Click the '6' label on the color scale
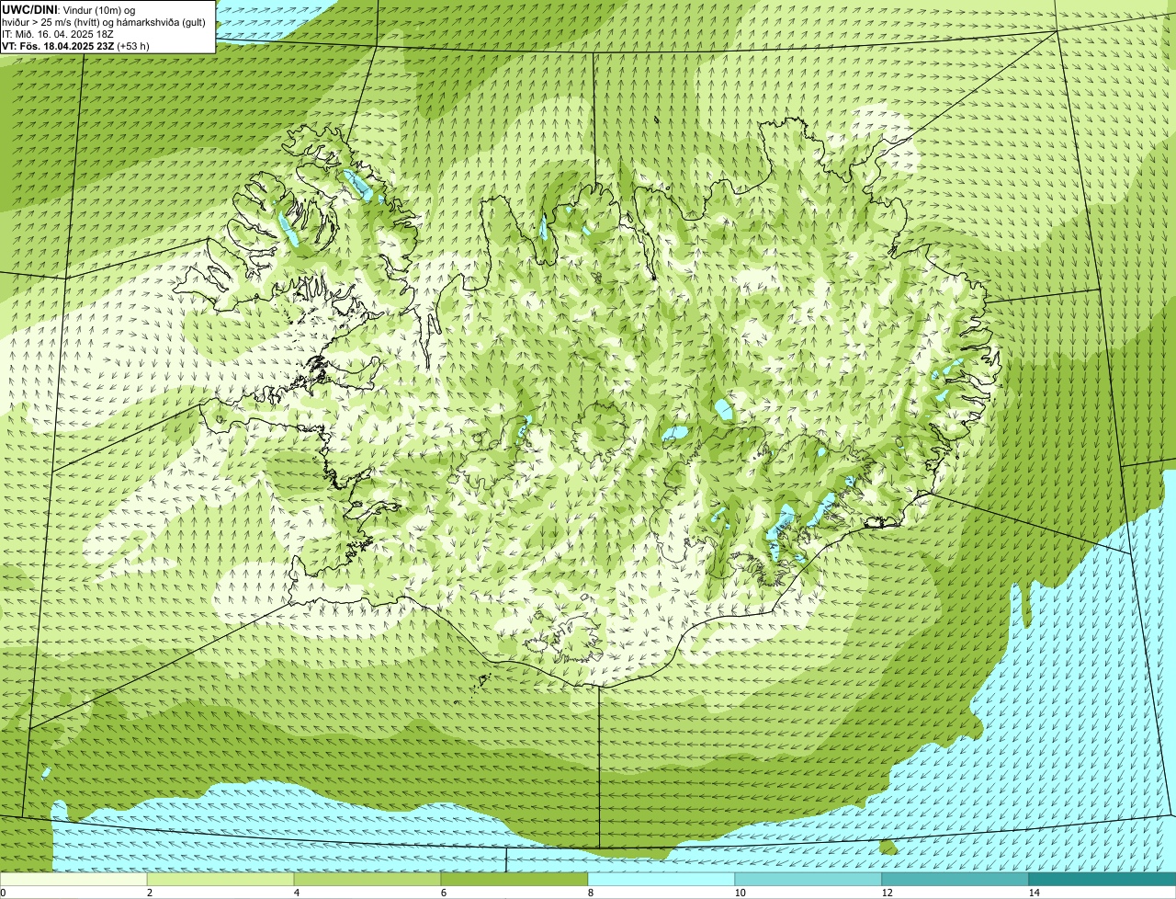This screenshot has width=1176, height=899. (x=443, y=893)
